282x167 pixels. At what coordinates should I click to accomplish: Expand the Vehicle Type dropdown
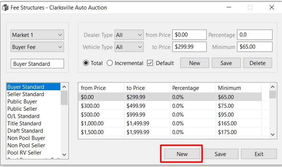[x=129, y=47]
